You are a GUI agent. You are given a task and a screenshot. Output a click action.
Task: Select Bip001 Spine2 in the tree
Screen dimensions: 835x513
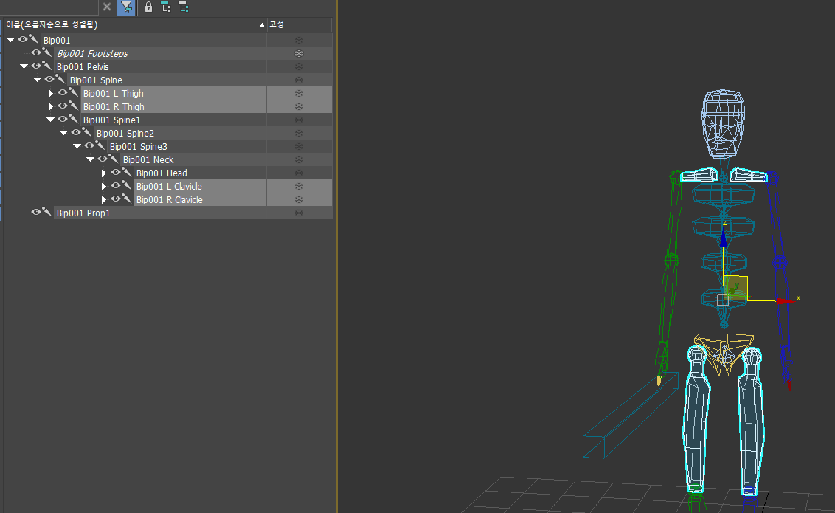click(125, 134)
